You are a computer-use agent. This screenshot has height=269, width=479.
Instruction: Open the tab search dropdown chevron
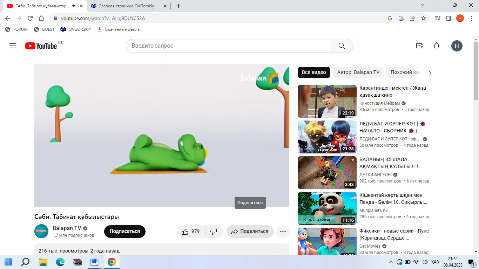(x=423, y=5)
